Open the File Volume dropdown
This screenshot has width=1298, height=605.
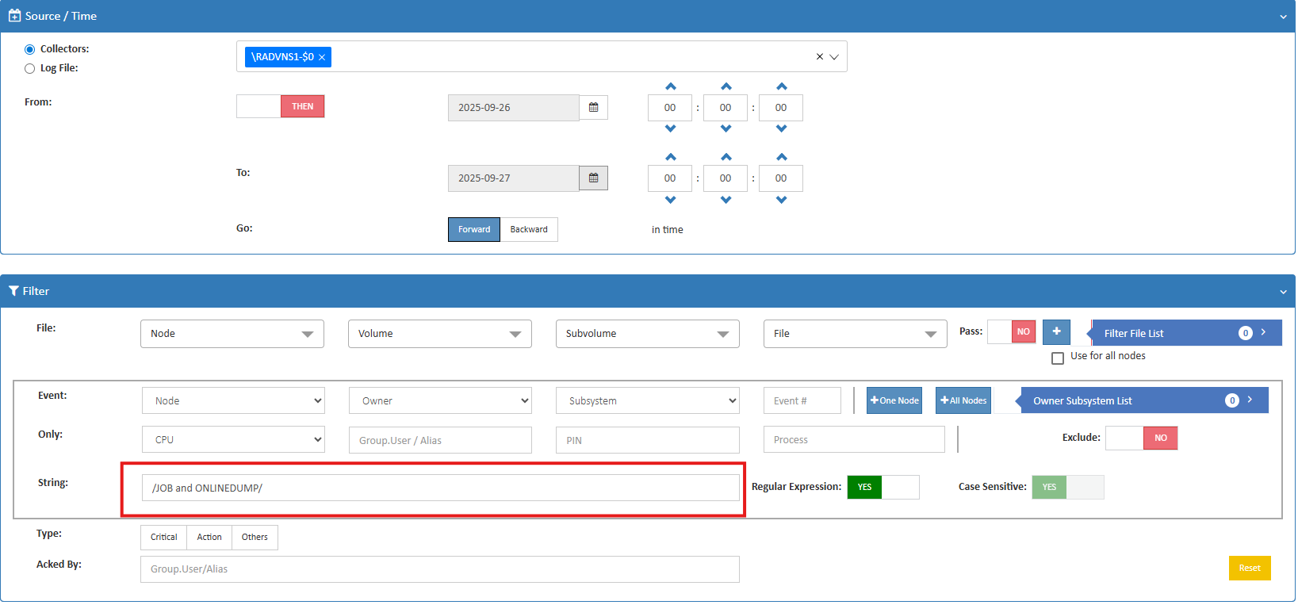click(x=439, y=334)
